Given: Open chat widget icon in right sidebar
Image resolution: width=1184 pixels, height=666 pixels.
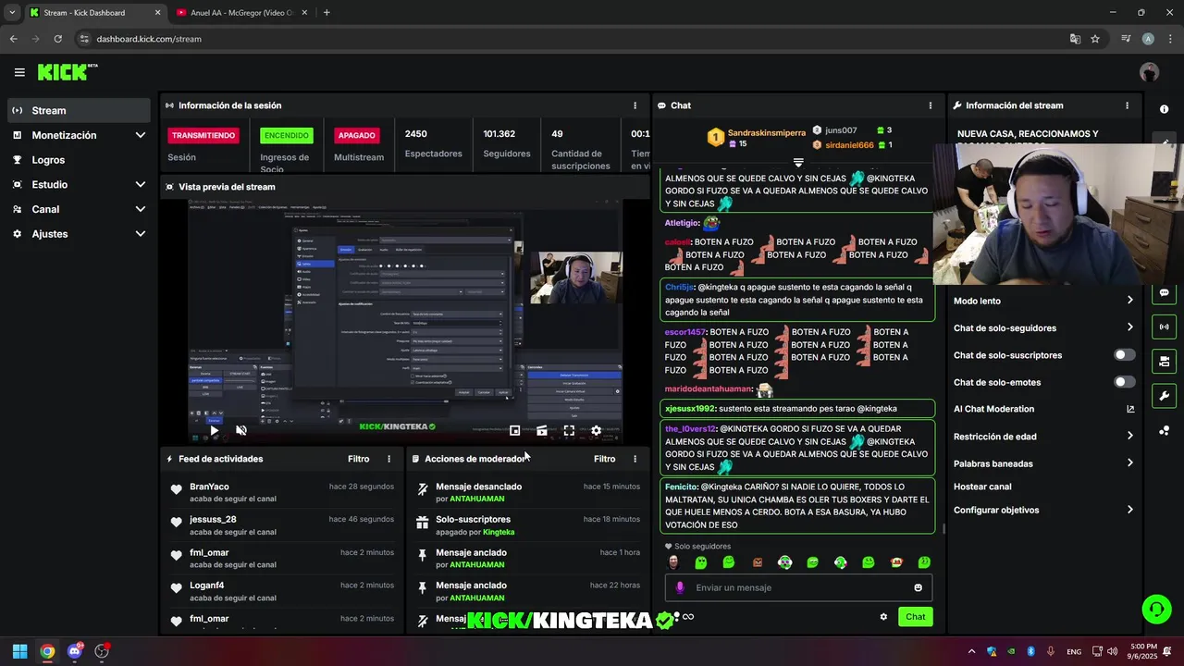Looking at the screenshot, I should coord(1164,292).
